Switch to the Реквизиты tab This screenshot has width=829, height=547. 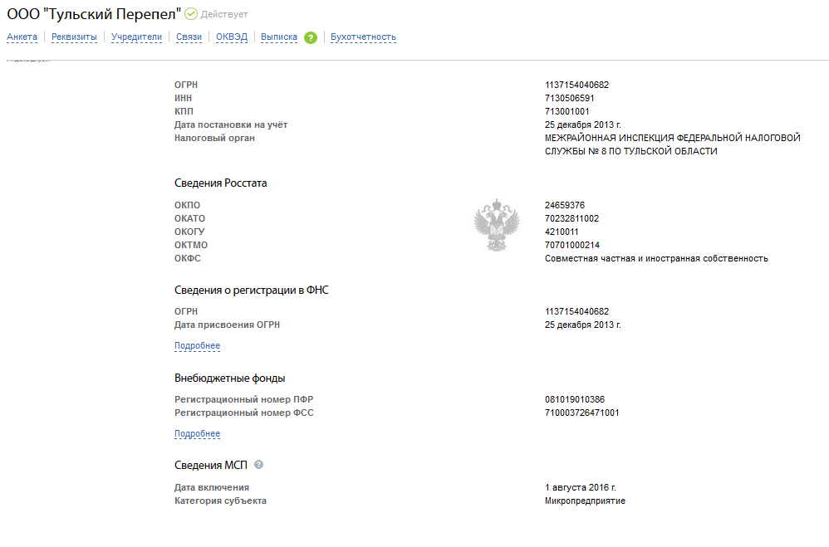74,37
